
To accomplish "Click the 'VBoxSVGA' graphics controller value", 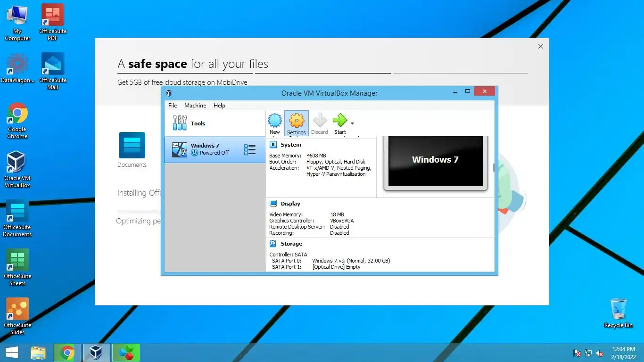I will point(342,221).
